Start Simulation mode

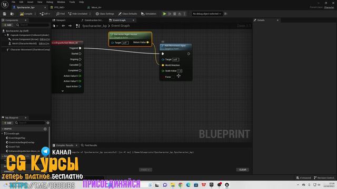(148, 14)
